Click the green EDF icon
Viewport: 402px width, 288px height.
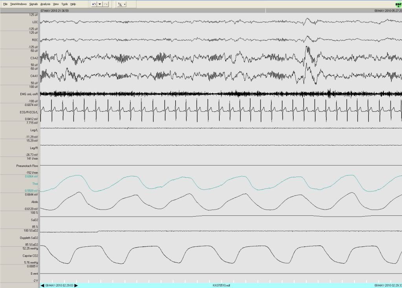(x=398, y=5)
